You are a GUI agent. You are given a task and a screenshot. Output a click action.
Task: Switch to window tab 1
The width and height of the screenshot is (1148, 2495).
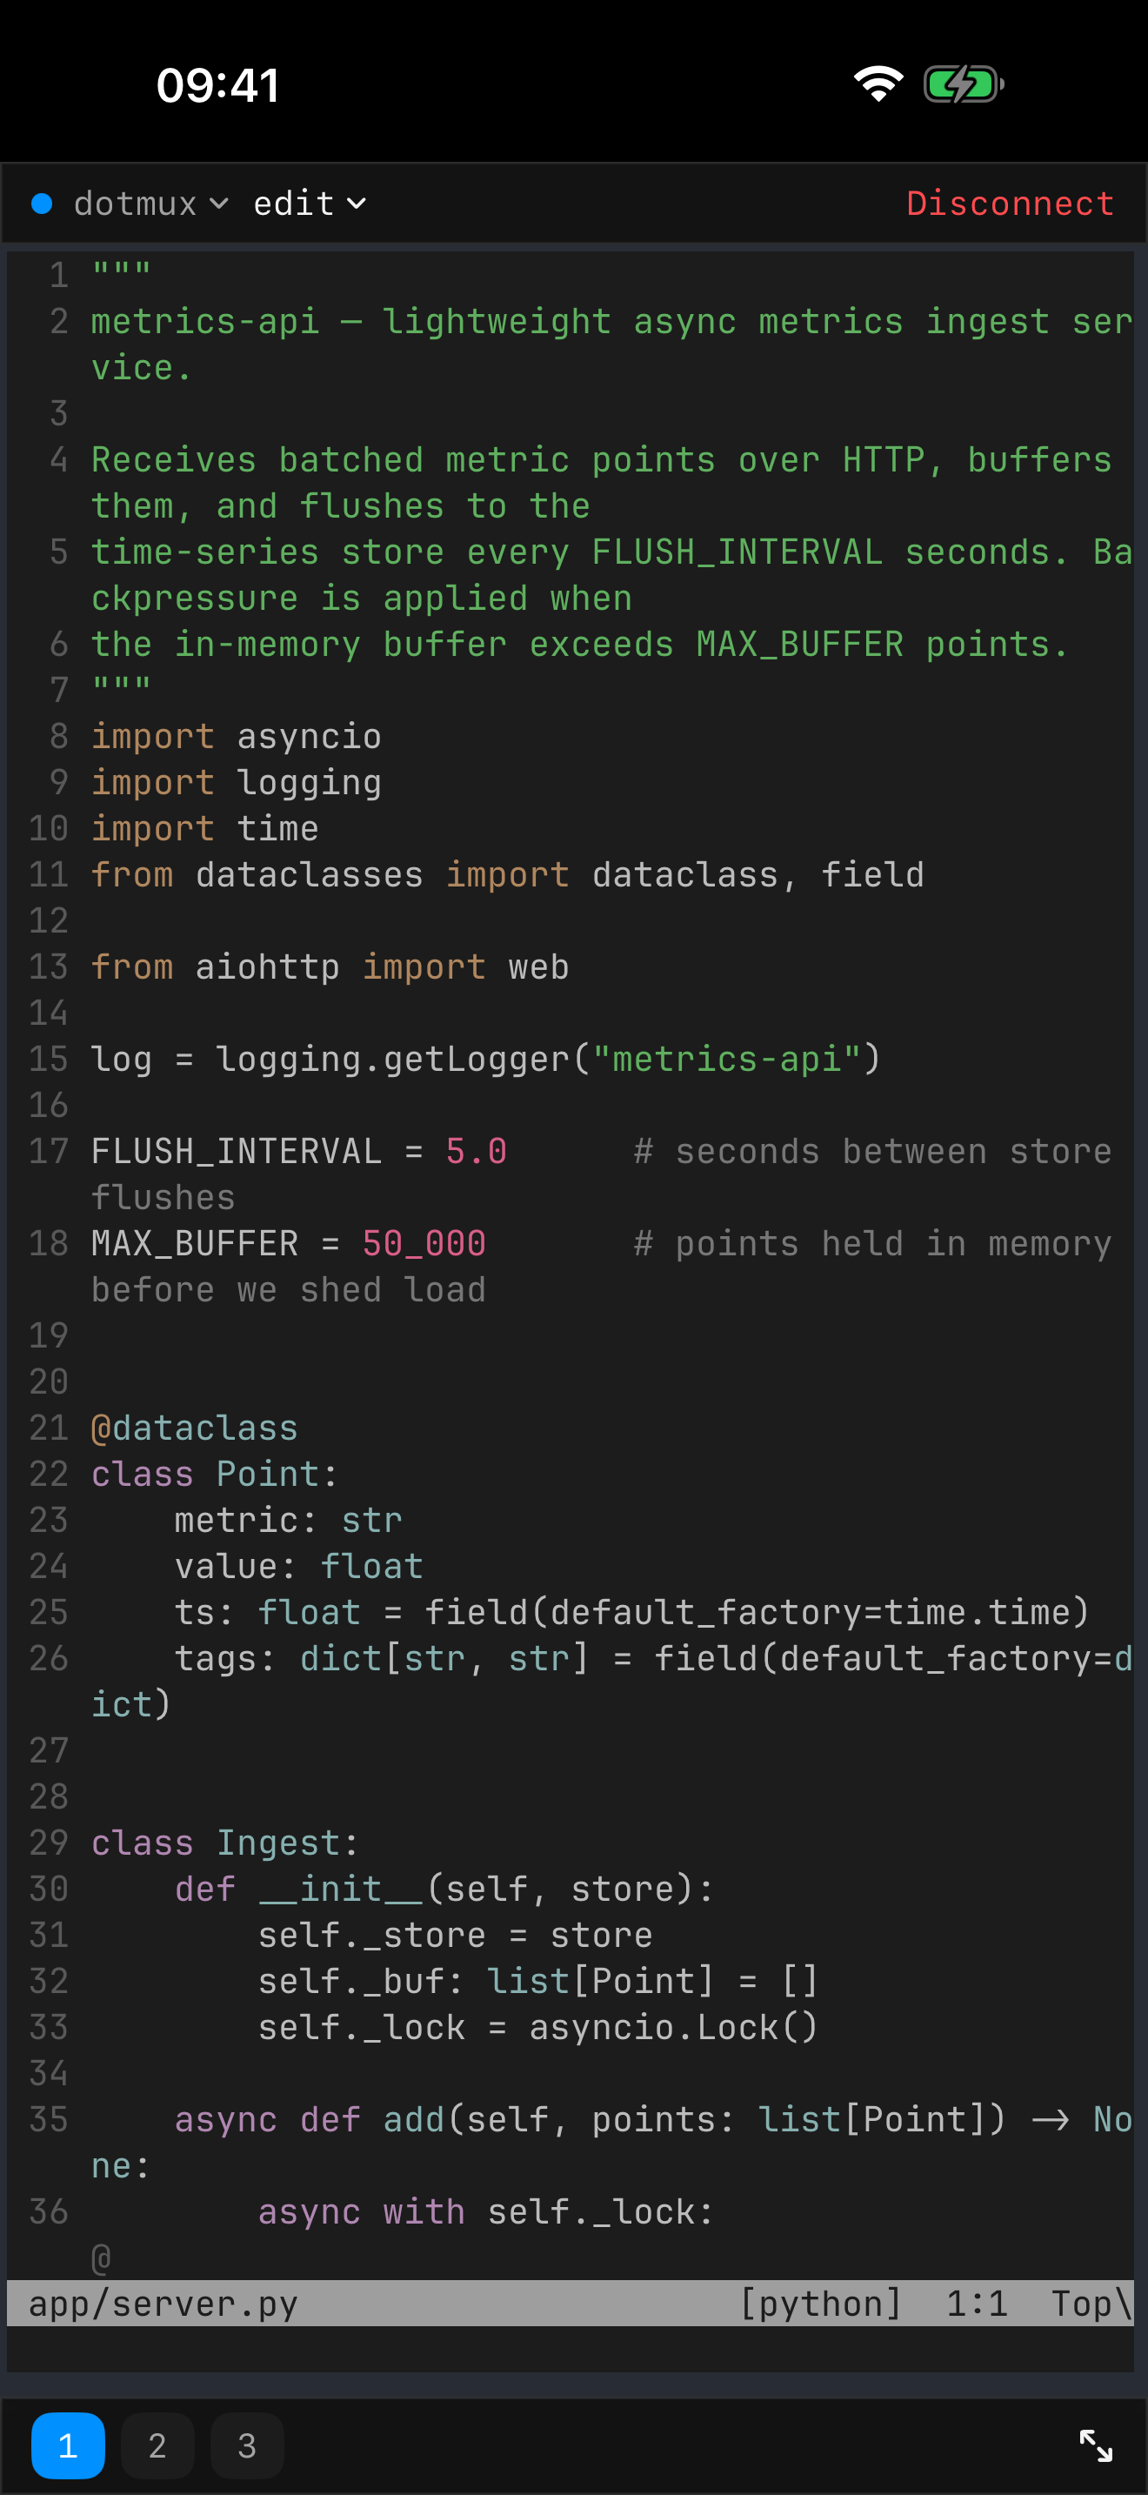pyautogui.click(x=68, y=2445)
